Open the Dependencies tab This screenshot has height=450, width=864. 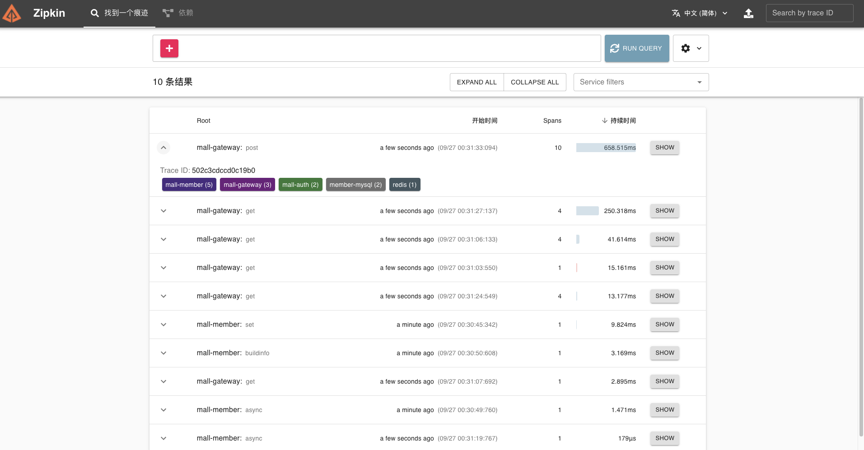coord(178,13)
